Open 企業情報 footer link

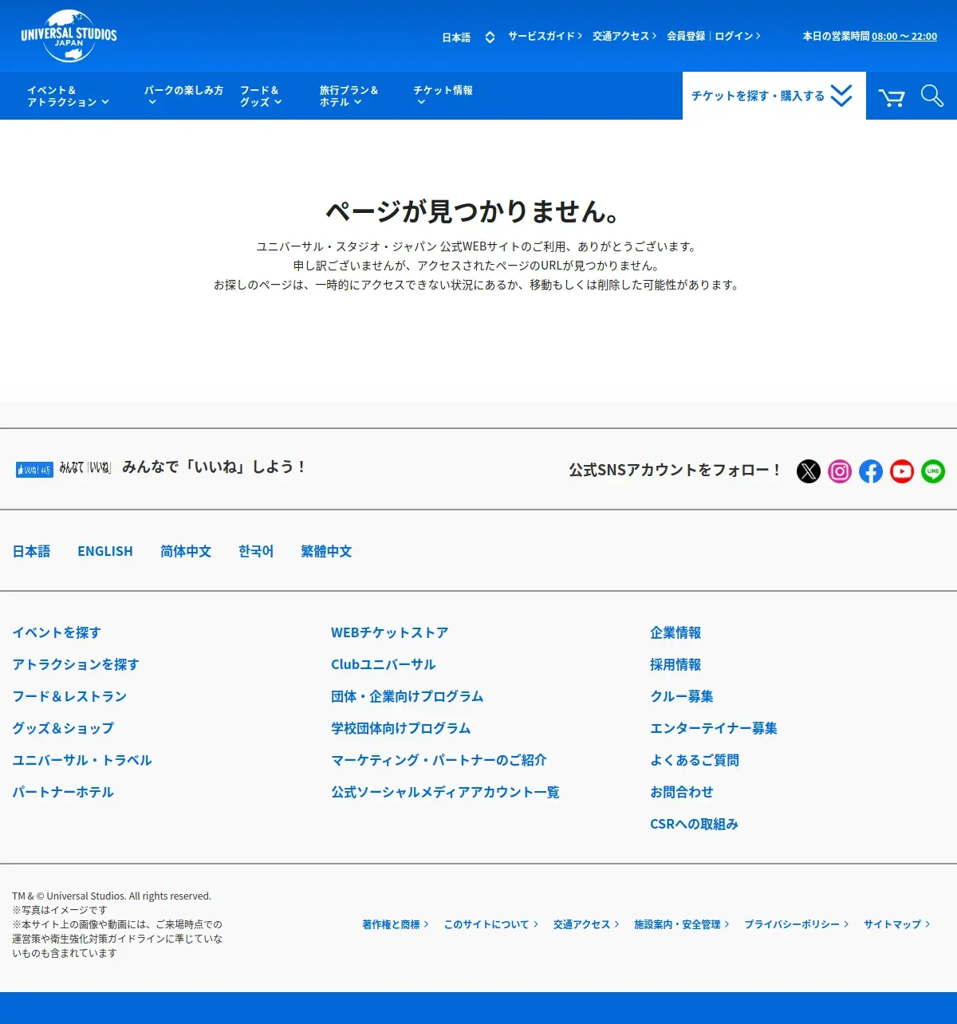(x=675, y=632)
